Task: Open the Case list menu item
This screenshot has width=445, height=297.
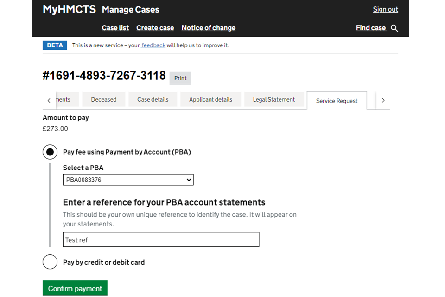Action: pyautogui.click(x=115, y=28)
